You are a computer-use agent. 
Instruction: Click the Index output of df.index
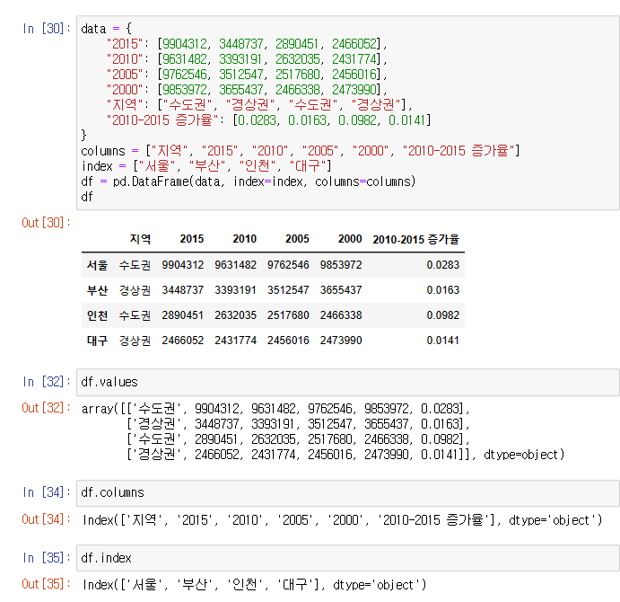254,585
